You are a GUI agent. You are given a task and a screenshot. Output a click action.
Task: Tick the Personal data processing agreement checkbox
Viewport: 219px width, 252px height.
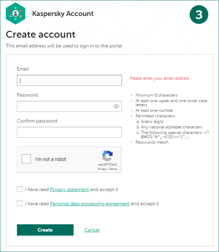click(20, 204)
